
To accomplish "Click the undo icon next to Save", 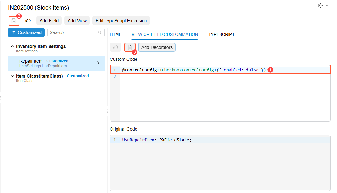I will point(28,21).
